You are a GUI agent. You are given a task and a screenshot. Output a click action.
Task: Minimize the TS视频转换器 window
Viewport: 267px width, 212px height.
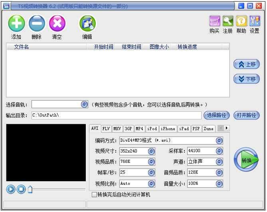coord(241,6)
